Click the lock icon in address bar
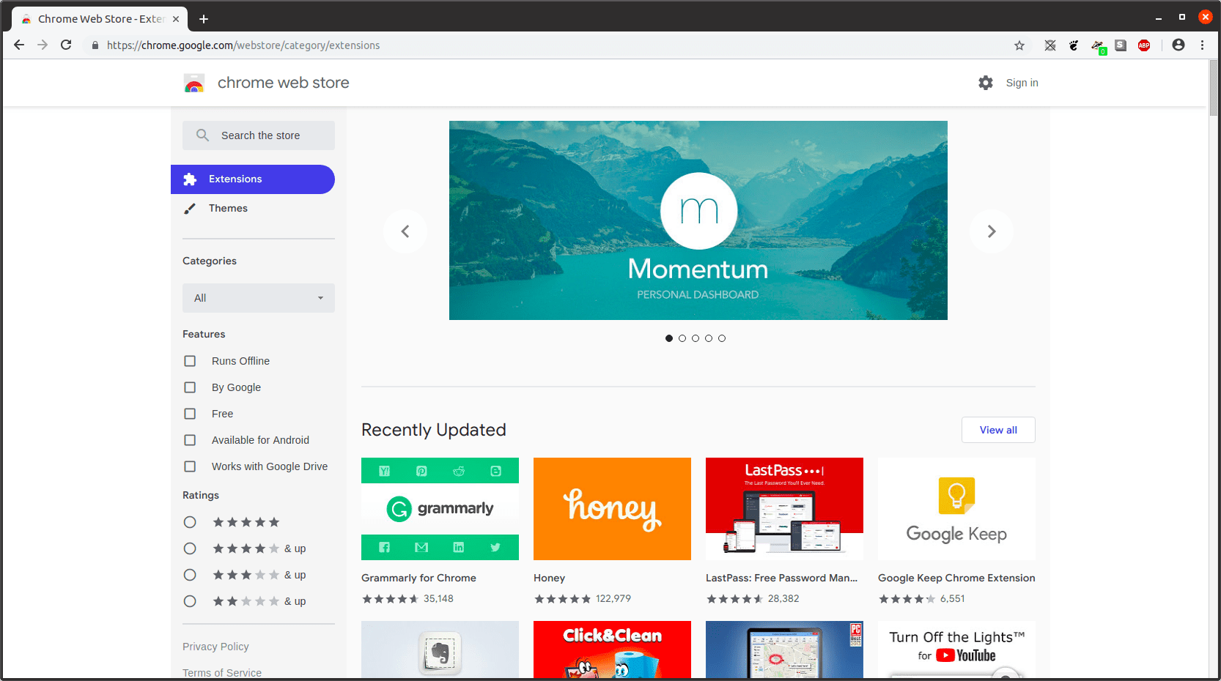Screen dimensions: 1221x681 pyautogui.click(x=95, y=45)
